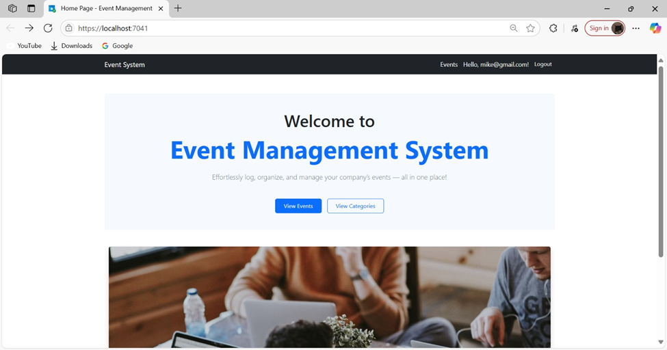Go to Event System brand link

[x=125, y=65]
